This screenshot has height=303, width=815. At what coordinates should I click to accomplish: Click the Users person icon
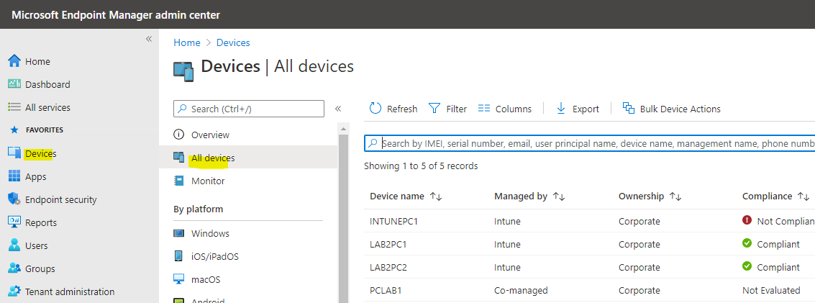click(x=14, y=245)
